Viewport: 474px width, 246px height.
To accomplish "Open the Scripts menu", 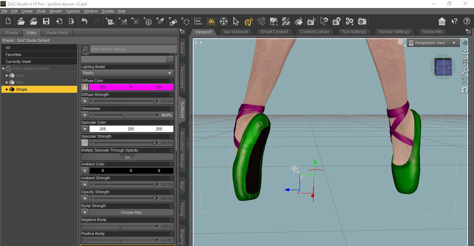I will click(108, 11).
